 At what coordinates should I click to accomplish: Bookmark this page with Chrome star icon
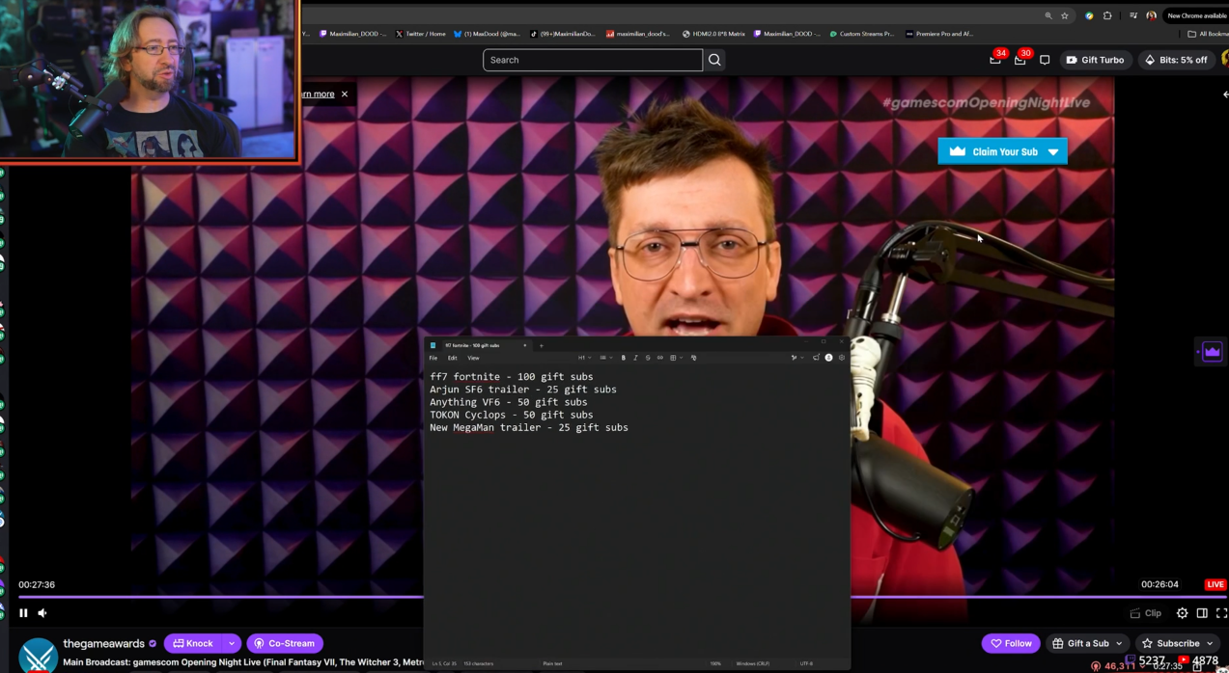(x=1065, y=15)
